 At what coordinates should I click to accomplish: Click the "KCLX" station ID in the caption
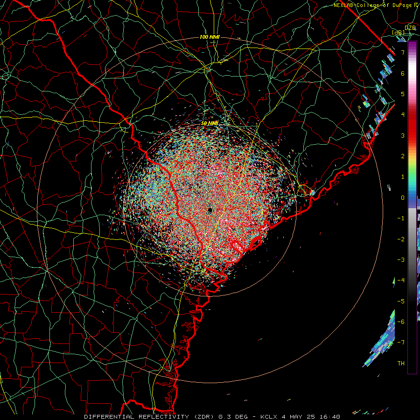[x=268, y=417]
